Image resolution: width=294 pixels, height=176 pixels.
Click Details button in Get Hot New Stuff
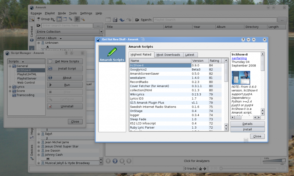pos(247,124)
